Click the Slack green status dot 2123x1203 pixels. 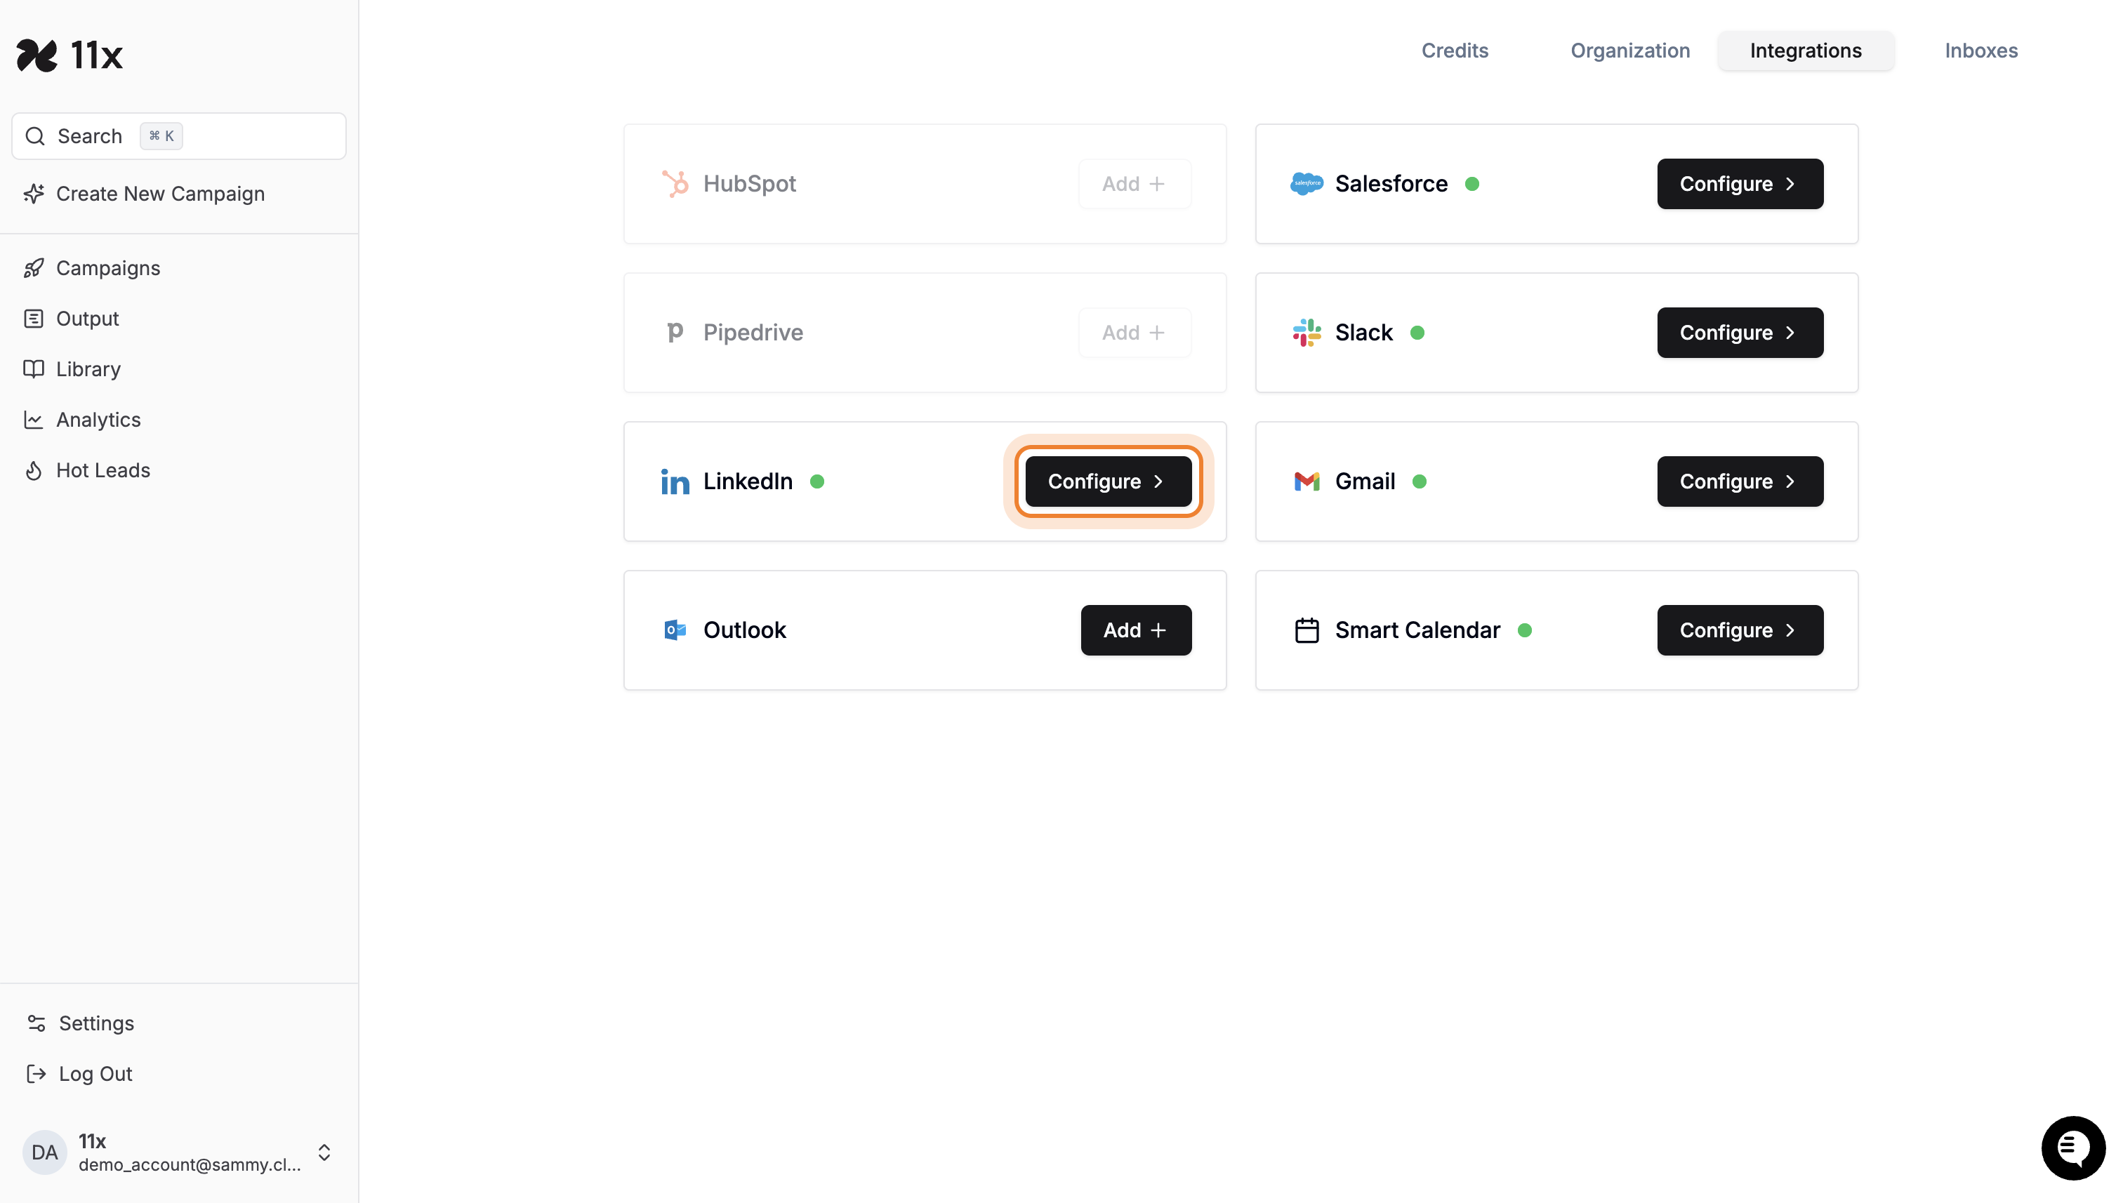click(1417, 332)
